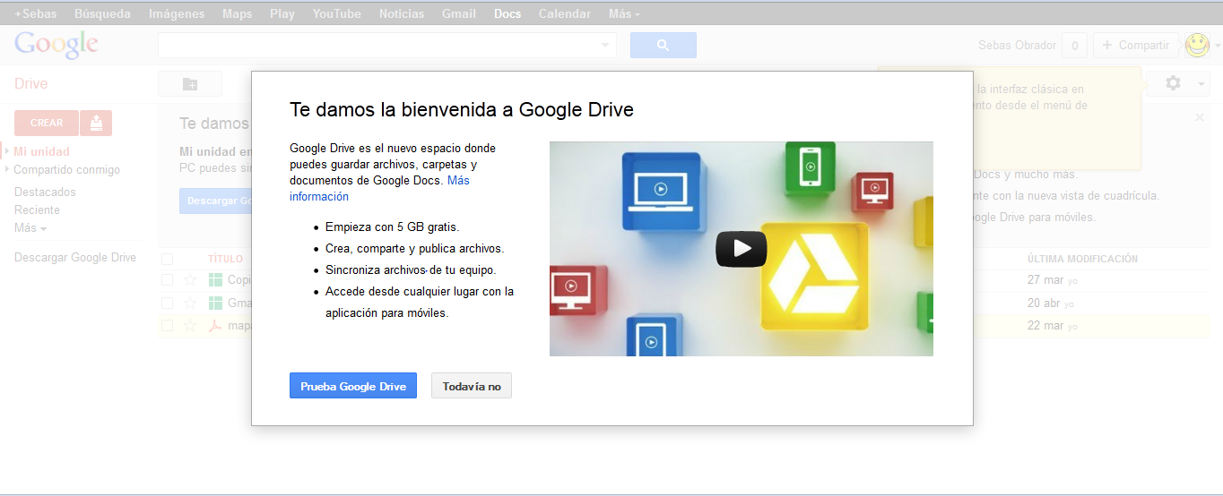Expand the Más menu in the top bar
This screenshot has height=496, width=1223.
click(x=624, y=13)
